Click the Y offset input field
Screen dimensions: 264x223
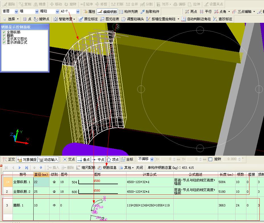click(192, 159)
